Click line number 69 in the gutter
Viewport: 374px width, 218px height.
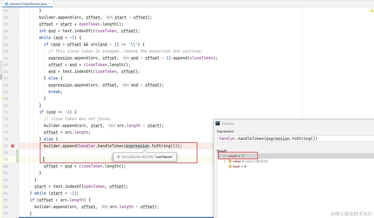coord(6,92)
